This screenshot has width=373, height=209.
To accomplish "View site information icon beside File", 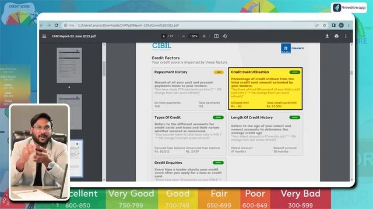I will 65,25.
